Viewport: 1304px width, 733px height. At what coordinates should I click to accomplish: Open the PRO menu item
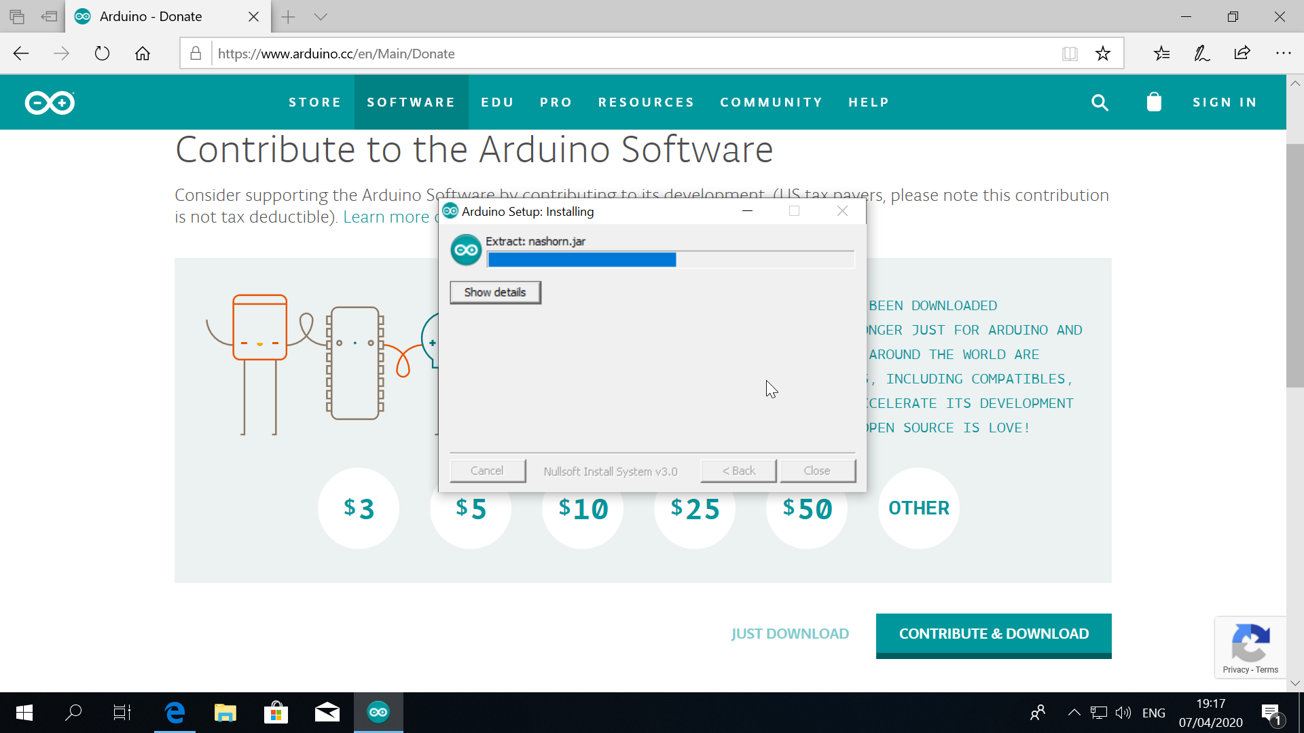556,102
